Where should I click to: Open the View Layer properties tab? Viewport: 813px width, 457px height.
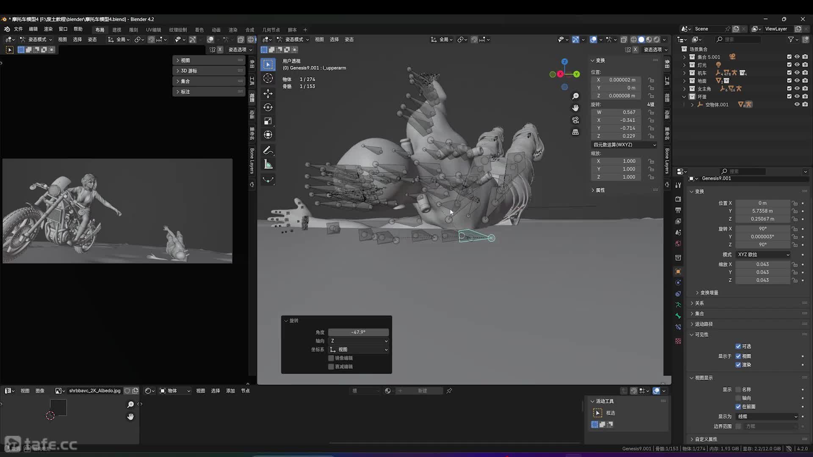(x=678, y=221)
